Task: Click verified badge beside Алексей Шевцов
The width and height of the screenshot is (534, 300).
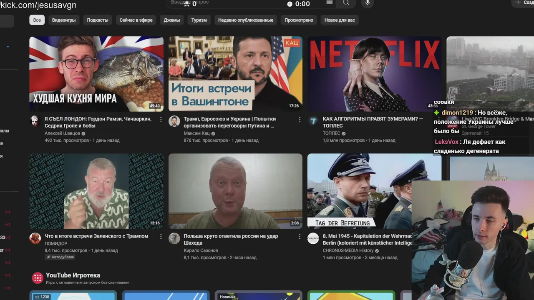Action: click(x=83, y=134)
